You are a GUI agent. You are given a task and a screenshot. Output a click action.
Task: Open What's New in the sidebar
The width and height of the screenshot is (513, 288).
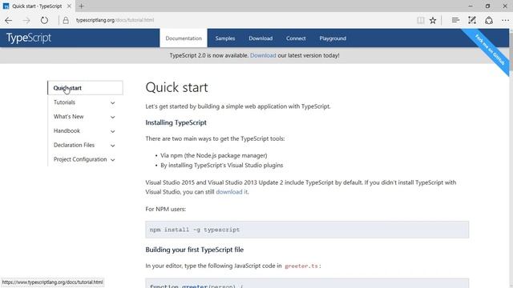point(69,117)
